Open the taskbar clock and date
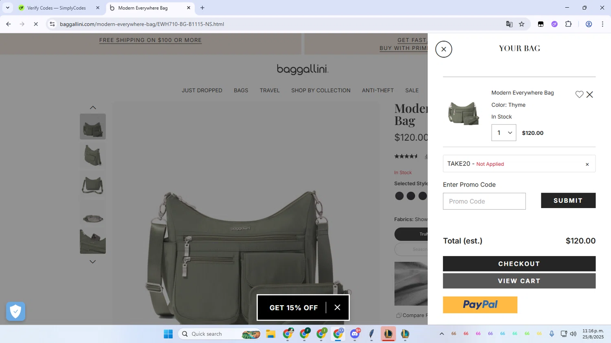611x343 pixels. [x=593, y=334]
